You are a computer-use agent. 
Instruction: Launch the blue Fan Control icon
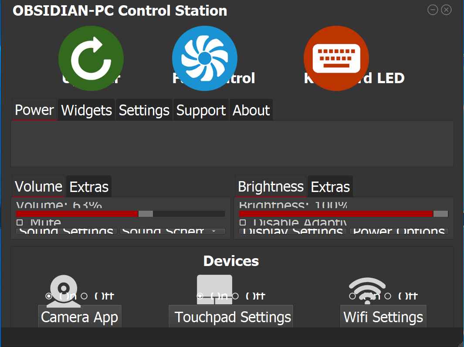pos(205,58)
